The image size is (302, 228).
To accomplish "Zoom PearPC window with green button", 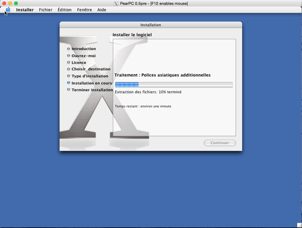I will (16, 3).
